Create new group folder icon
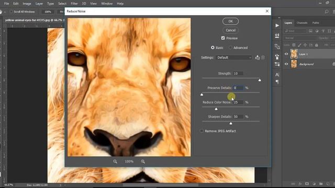Image resolution: width=335 pixels, height=188 pixels. 321,184
